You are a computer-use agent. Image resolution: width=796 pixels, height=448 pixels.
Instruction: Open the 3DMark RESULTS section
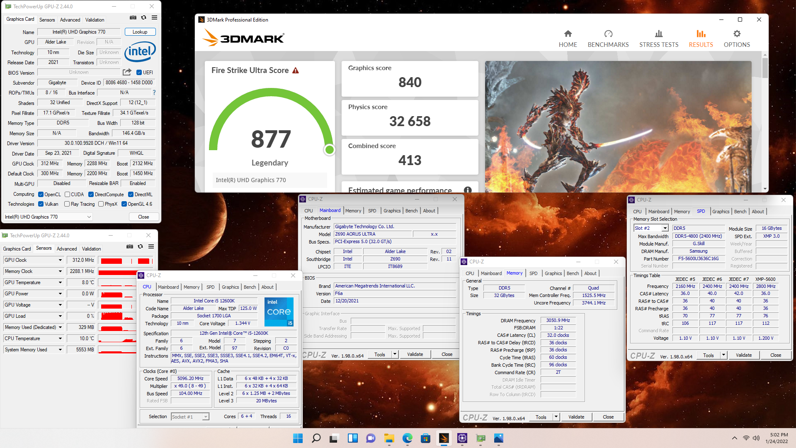tap(701, 39)
